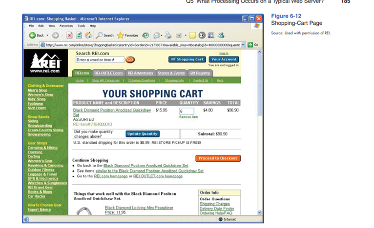Click the carabiner product thumbnail
Screen dimensions: 374x228
[84, 211]
